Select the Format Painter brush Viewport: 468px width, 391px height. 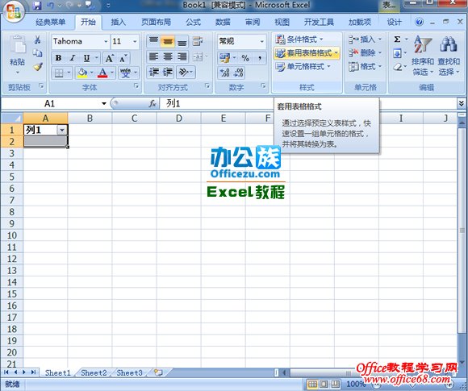(x=38, y=66)
